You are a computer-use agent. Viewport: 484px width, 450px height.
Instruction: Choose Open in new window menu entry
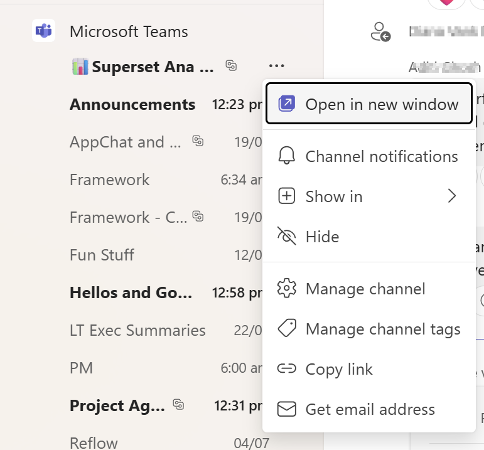pyautogui.click(x=369, y=104)
